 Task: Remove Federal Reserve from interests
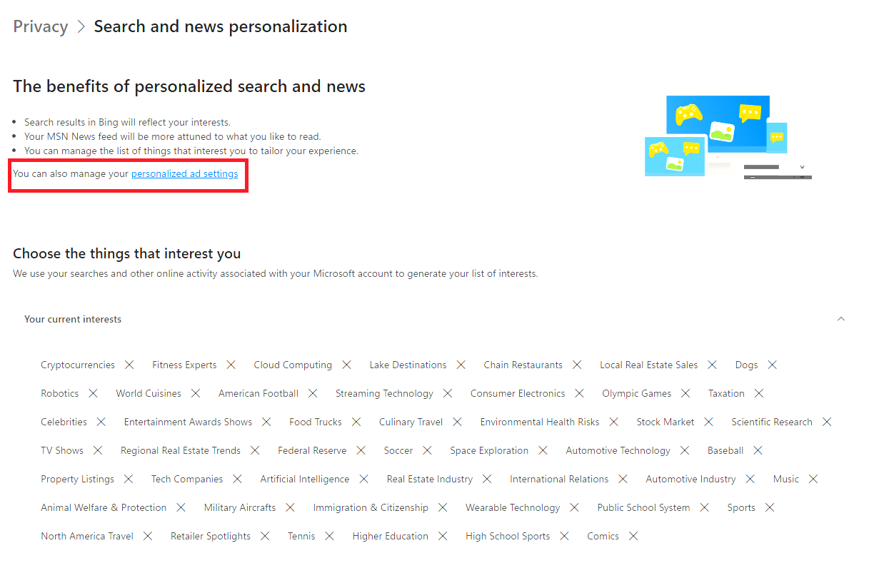pos(361,450)
